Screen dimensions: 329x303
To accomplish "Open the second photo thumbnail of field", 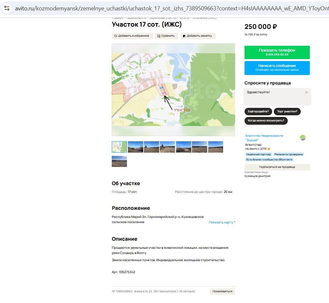I will pos(151,147).
